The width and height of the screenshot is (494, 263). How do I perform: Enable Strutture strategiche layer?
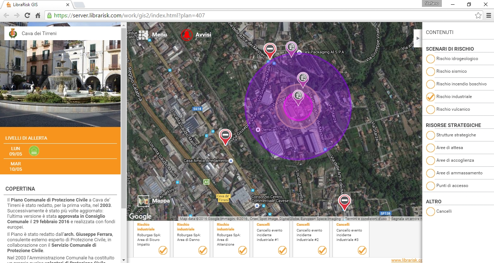point(430,135)
